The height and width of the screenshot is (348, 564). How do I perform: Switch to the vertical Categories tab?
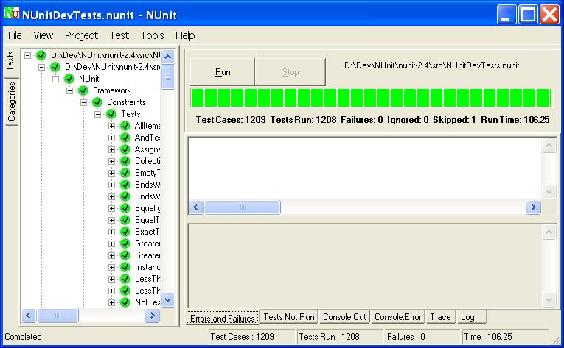(x=12, y=102)
